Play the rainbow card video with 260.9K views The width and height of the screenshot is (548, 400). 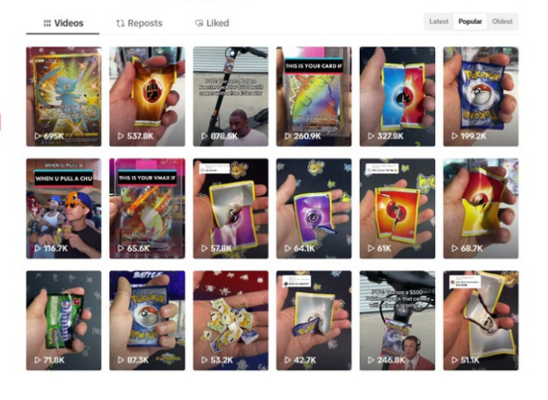point(314,97)
